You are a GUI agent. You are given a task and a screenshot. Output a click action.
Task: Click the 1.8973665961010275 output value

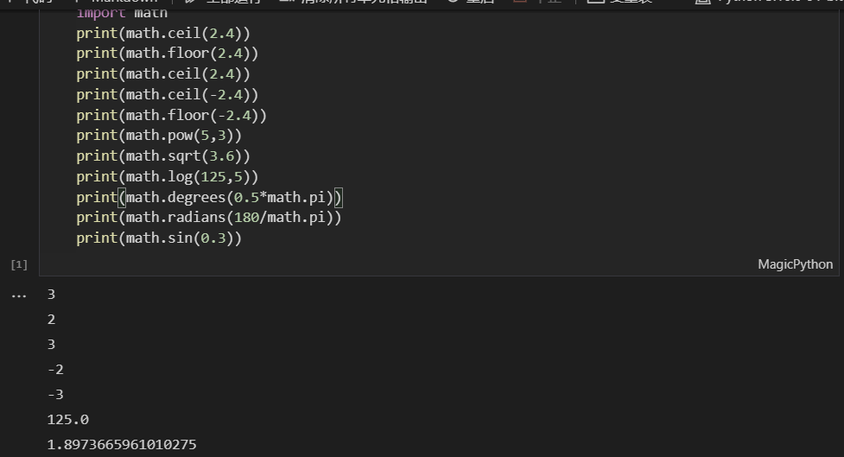pos(121,445)
